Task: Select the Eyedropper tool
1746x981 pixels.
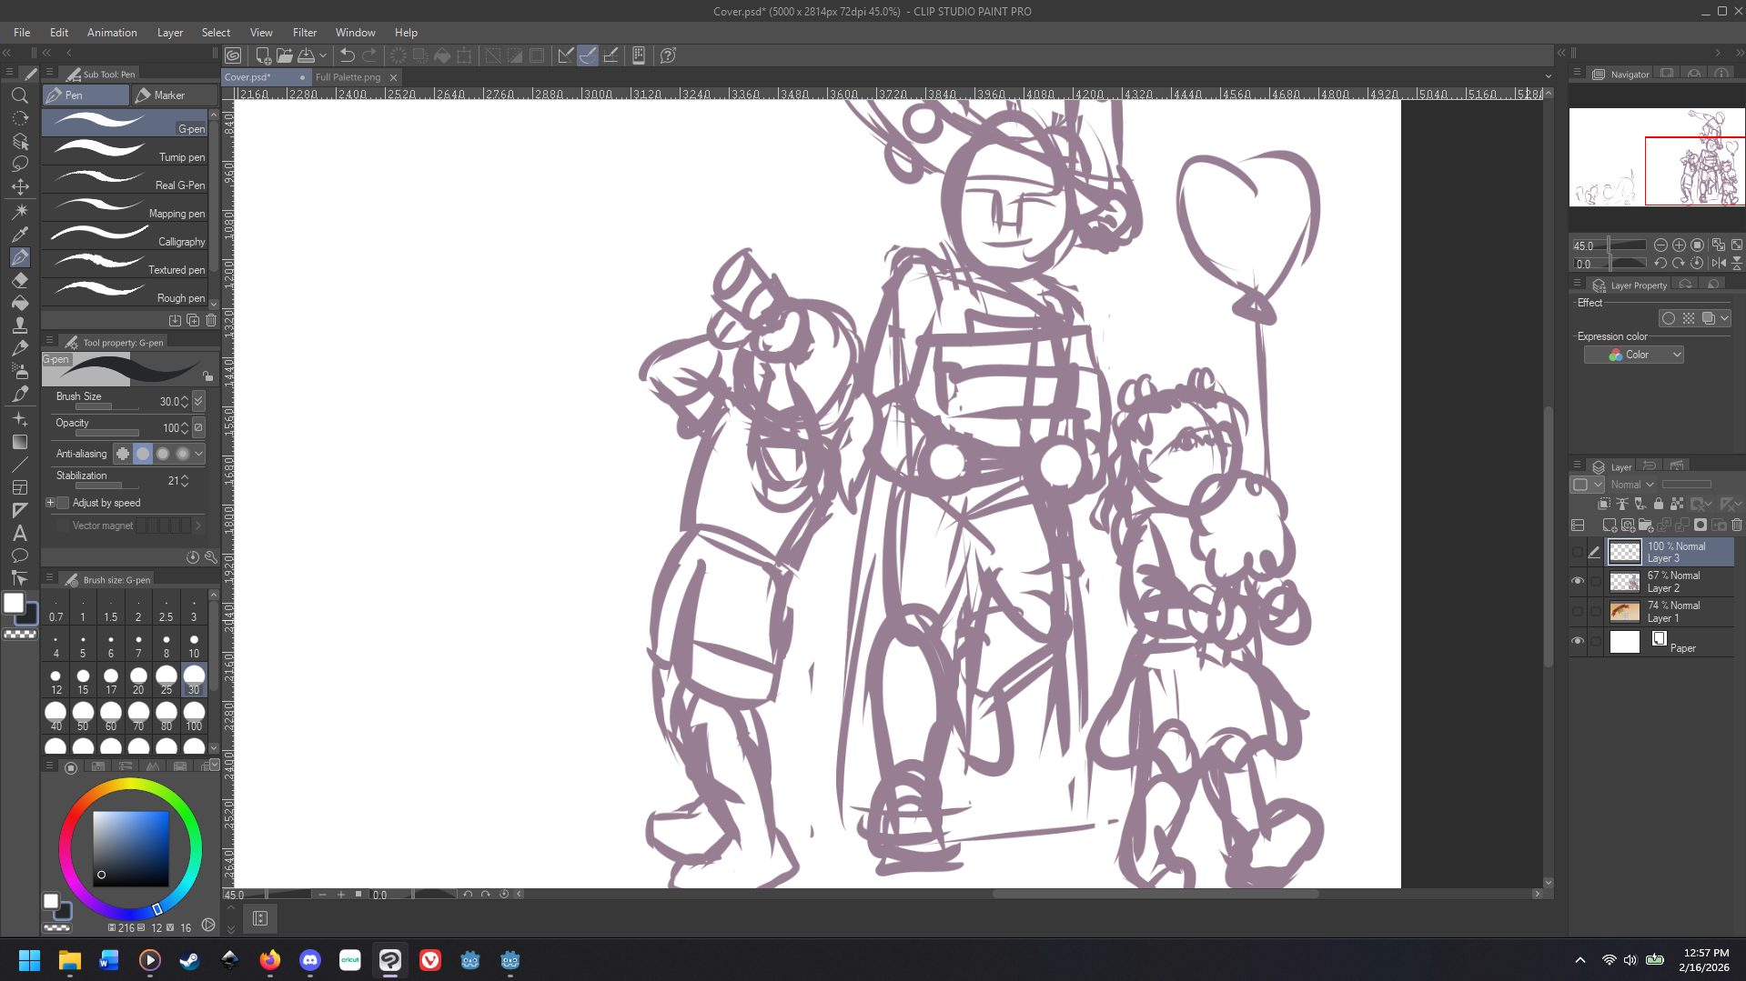Action: (x=19, y=234)
